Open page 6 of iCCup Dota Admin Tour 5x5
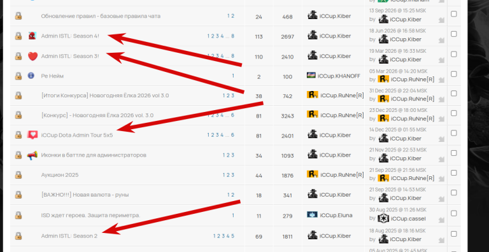489x252 pixels. 232,135
